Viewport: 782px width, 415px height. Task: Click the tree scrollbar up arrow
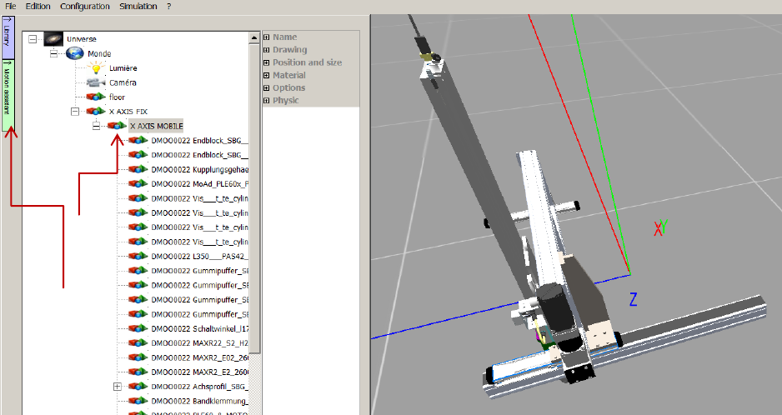255,37
